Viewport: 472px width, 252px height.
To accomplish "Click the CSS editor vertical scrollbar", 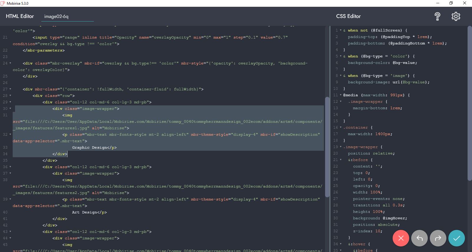I will pos(469,103).
